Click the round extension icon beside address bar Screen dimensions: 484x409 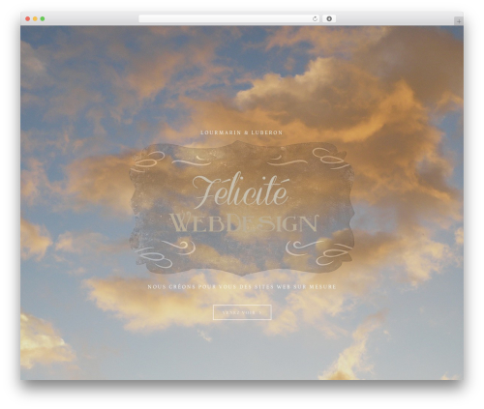click(x=329, y=19)
